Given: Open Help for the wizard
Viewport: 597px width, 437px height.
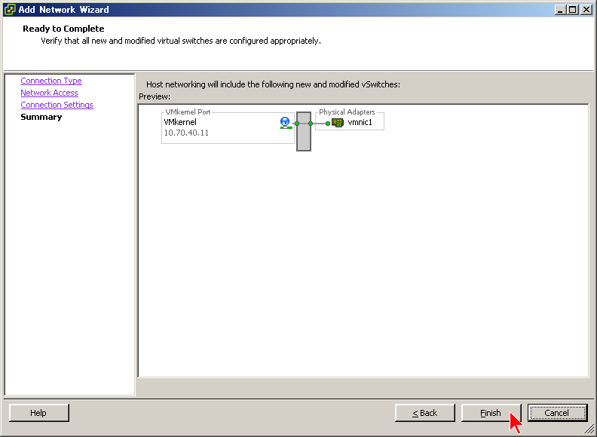Looking at the screenshot, I should point(39,413).
